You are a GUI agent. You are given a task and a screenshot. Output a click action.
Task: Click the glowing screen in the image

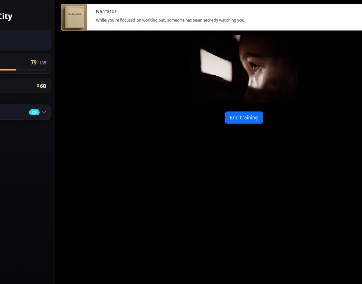coord(216,65)
